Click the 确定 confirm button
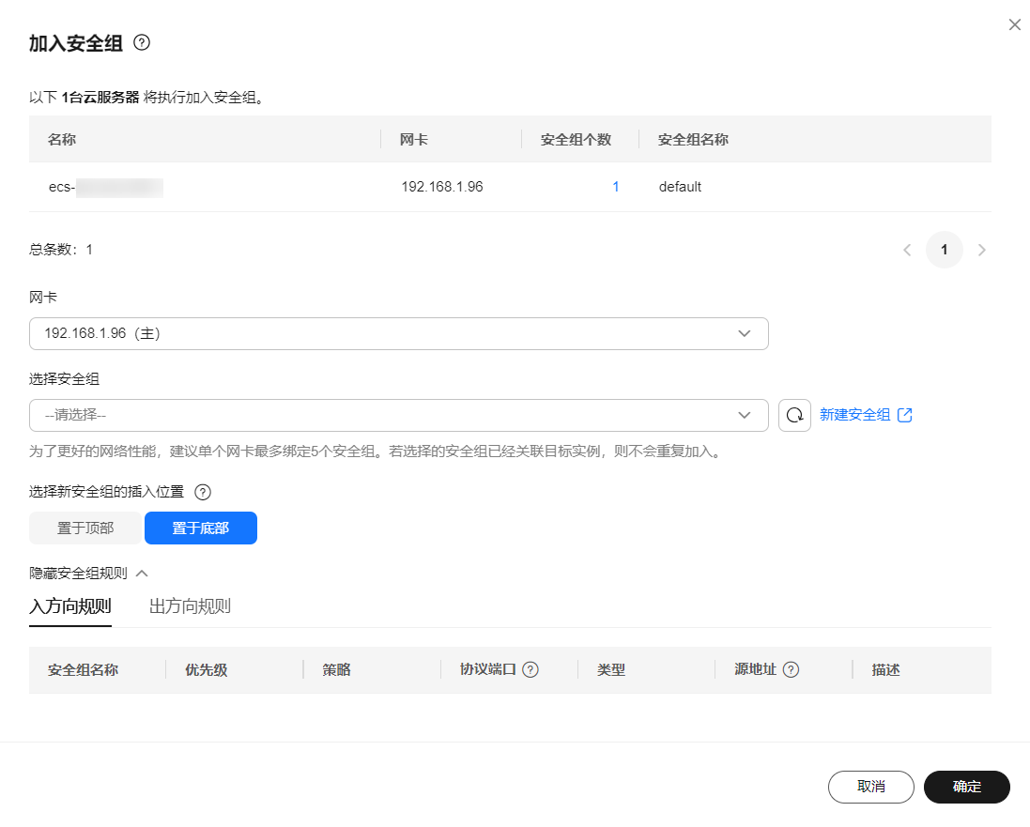1030x827 pixels. pos(967,787)
